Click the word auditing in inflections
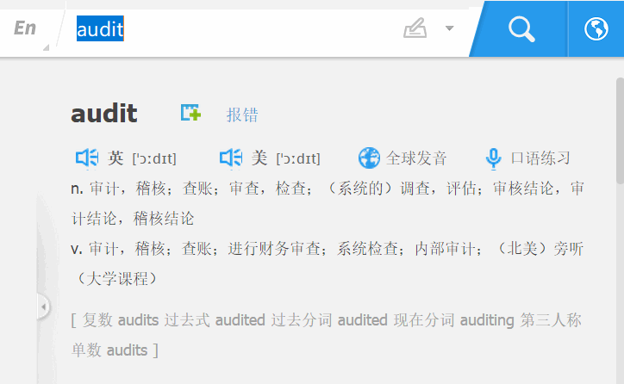The height and width of the screenshot is (384, 624). pos(488,320)
